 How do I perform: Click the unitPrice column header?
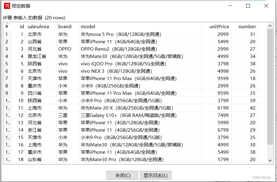219,26
